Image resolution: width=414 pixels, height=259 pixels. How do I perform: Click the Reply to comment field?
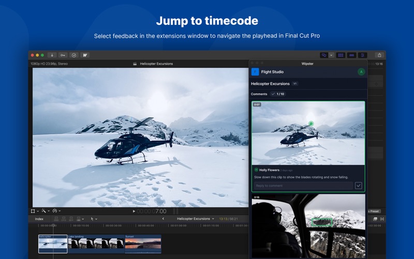click(x=303, y=185)
